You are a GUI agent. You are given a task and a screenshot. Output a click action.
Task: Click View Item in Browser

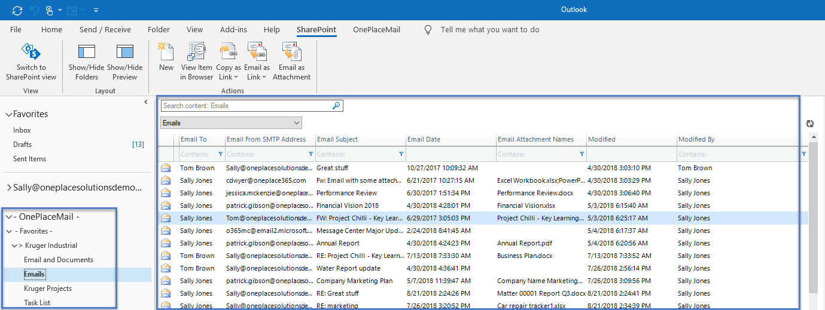[x=197, y=62]
